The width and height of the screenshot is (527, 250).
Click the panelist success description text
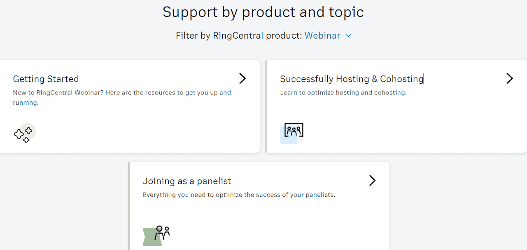click(x=240, y=195)
